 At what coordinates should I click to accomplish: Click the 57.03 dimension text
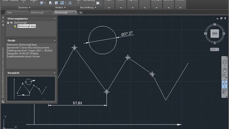point(77,103)
